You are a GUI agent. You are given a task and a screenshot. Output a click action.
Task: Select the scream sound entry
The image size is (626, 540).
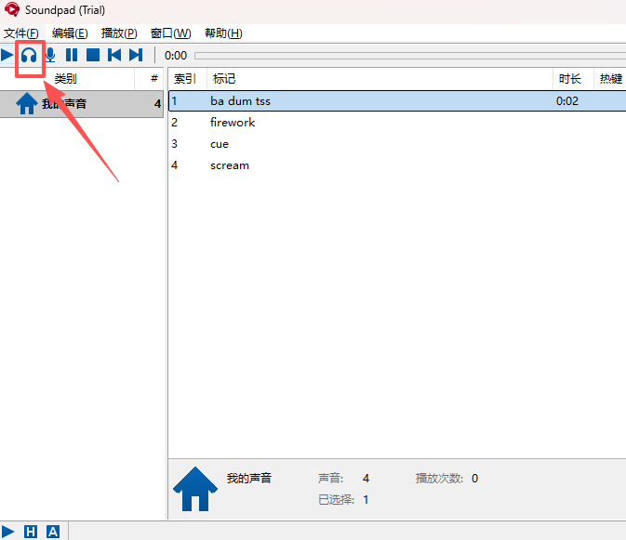[x=230, y=165]
